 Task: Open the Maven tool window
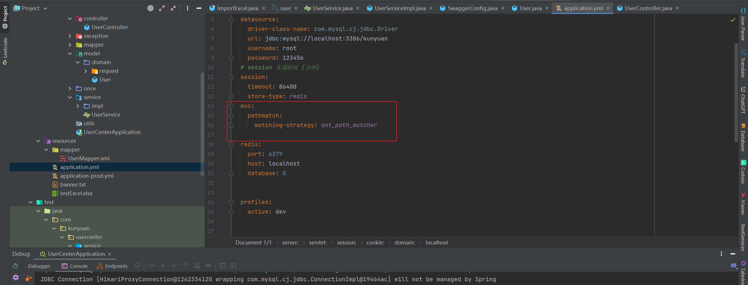(x=743, y=203)
